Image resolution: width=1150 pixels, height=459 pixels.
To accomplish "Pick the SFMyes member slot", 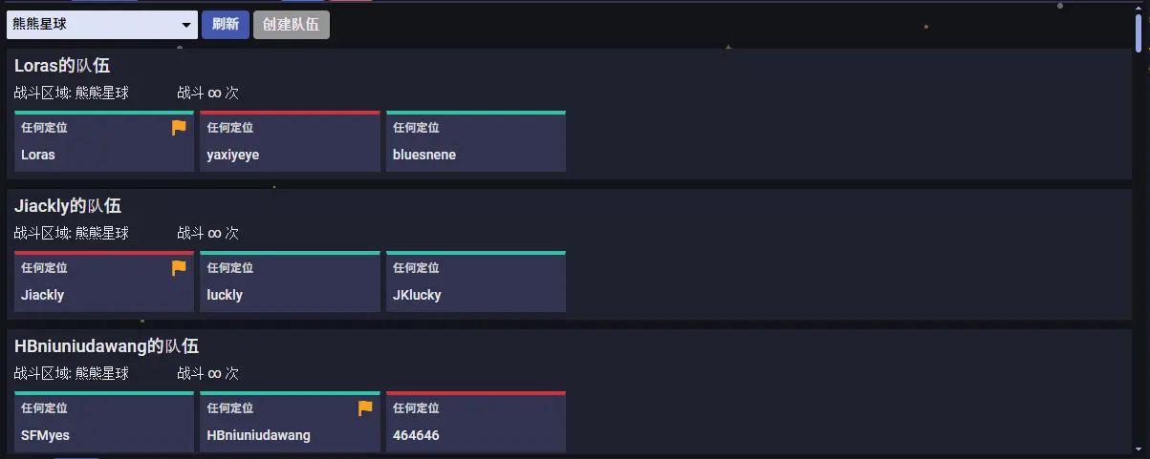I will point(104,422).
